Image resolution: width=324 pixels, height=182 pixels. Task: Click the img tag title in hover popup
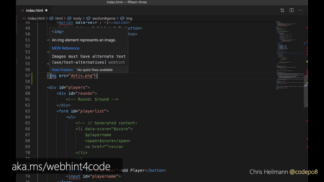click(58, 32)
